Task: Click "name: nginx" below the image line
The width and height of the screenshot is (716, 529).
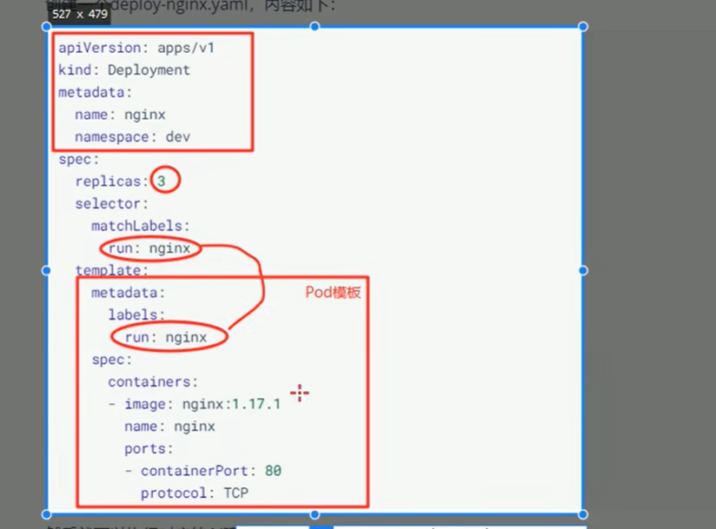Action: pos(169,427)
